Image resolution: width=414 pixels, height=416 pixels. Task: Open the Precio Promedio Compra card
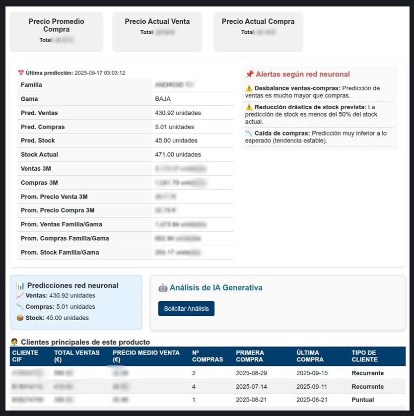pyautogui.click(x=56, y=31)
